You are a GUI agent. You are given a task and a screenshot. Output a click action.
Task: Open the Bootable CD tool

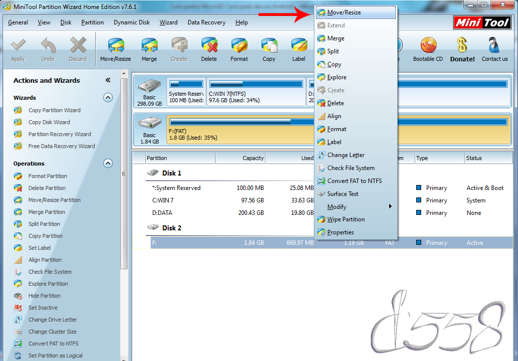428,49
